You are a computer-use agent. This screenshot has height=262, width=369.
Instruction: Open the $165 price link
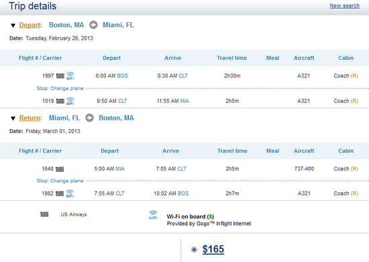pos(213,249)
